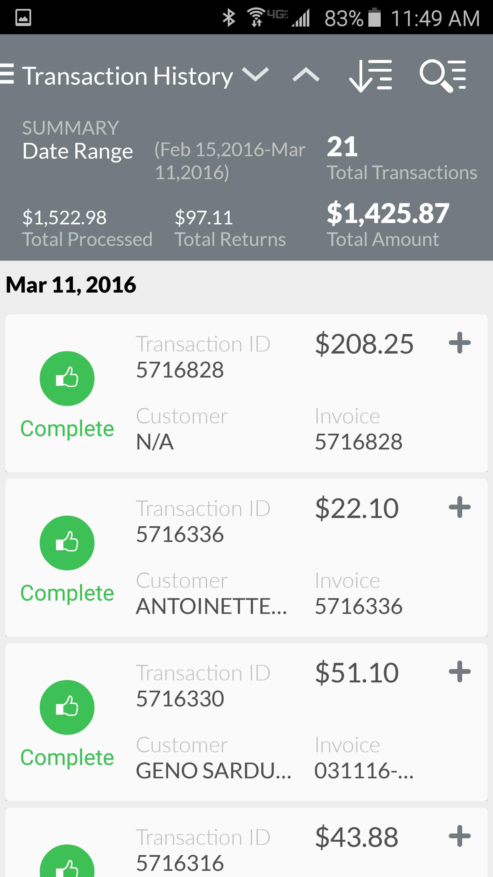
Task: Tap the Transaction History title
Action: point(127,76)
